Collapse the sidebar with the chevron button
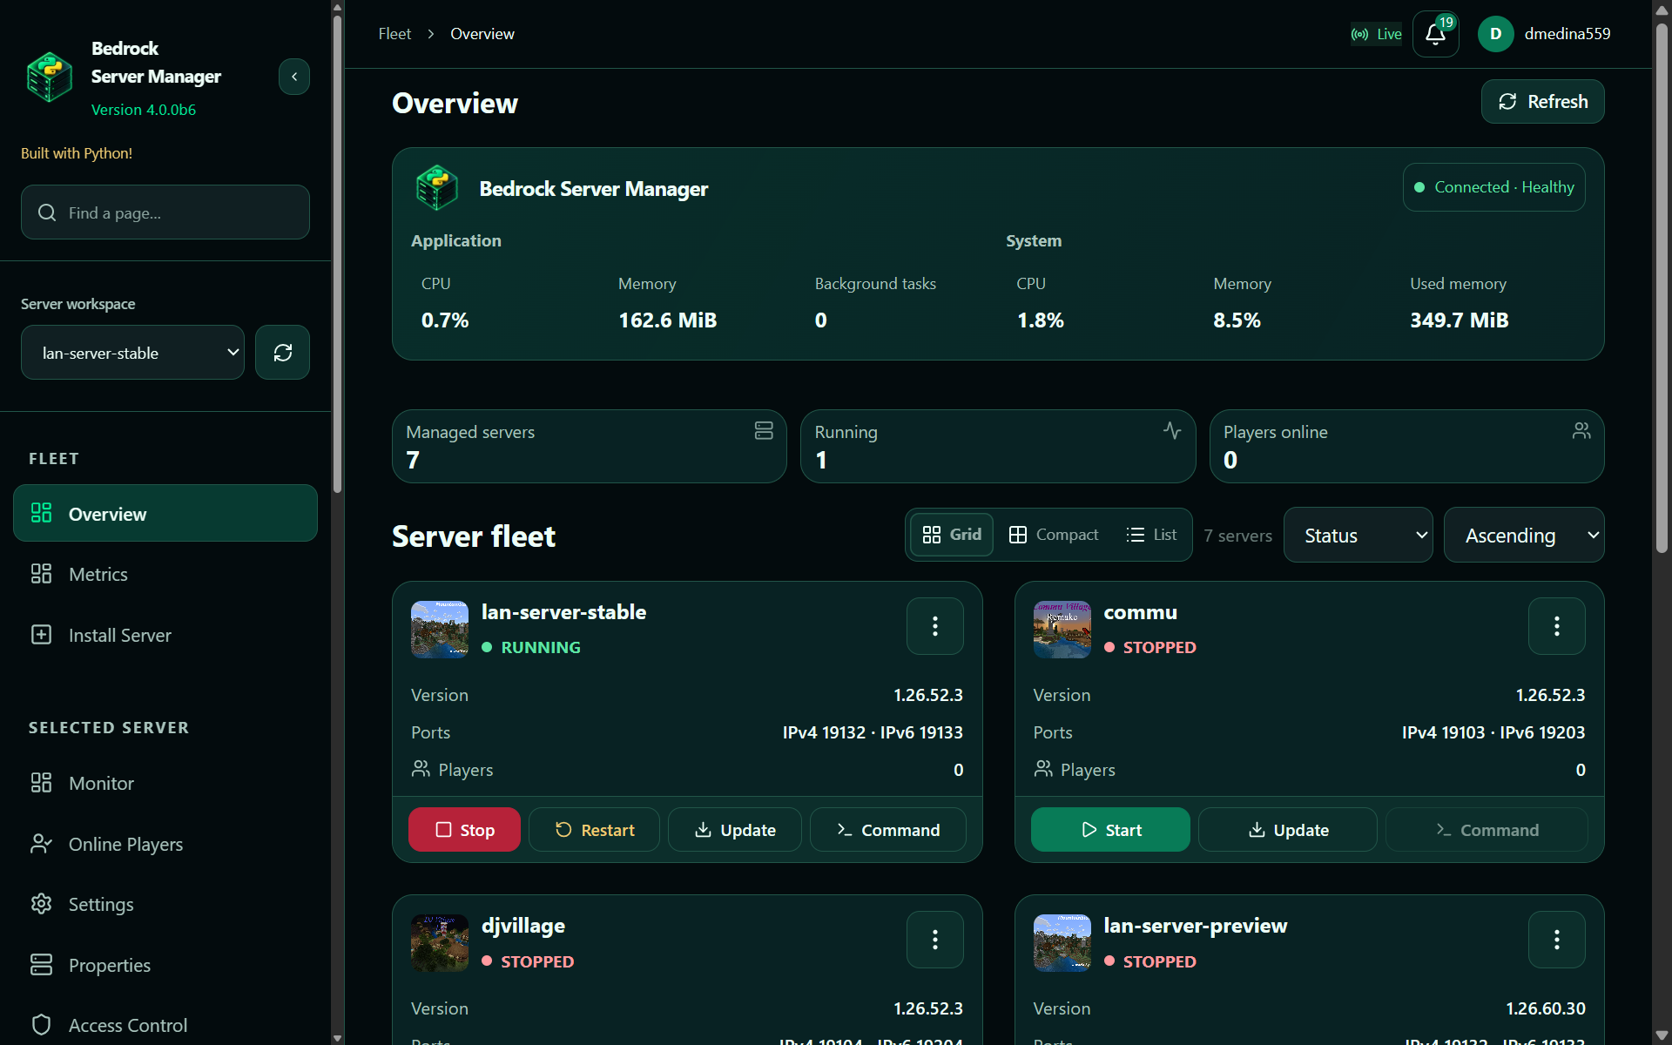This screenshot has width=1672, height=1045. click(294, 77)
